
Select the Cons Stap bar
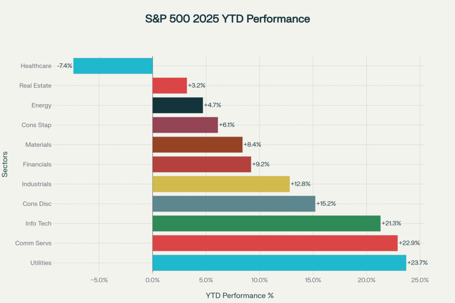185,125
